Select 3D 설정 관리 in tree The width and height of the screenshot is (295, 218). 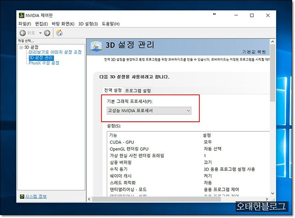41,57
